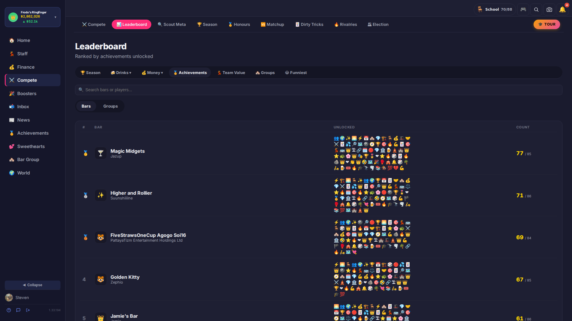
Task: Open Boosters in sidebar
Action: pyautogui.click(x=32, y=94)
